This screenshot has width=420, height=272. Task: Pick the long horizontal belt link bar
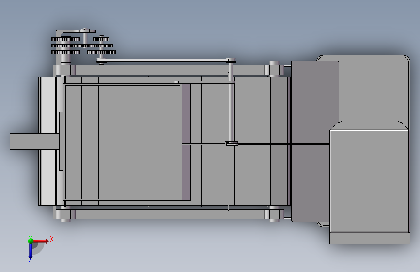[x=166, y=61]
